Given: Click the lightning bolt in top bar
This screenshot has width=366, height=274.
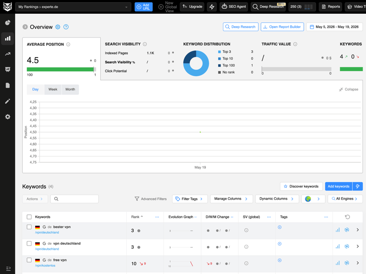Looking at the screenshot, I should (212, 7).
